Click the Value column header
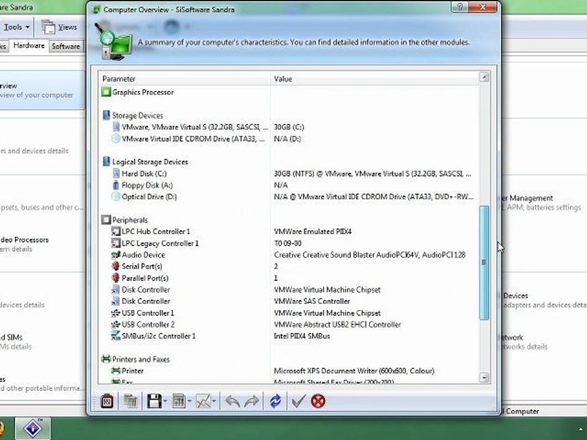 coord(375,79)
